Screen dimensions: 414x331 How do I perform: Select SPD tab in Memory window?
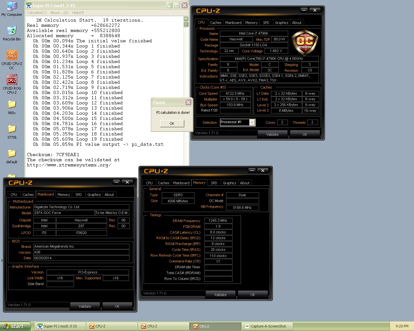[x=214, y=183]
